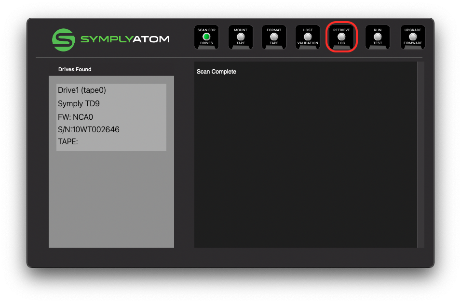Click the SymplyAtom logo
Viewport: 461px width, 303px height.
click(x=110, y=39)
